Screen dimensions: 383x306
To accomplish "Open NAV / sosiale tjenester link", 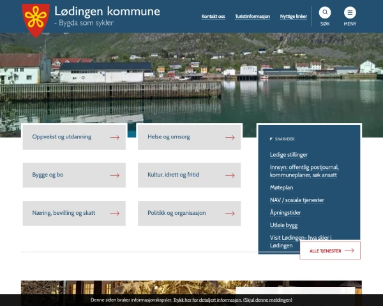I will coord(297,200).
